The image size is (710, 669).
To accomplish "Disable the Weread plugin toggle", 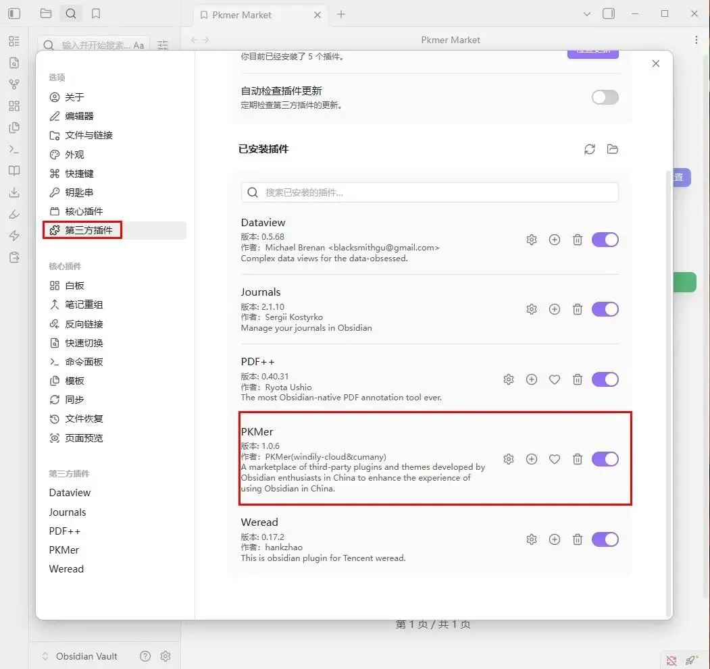I will pyautogui.click(x=605, y=539).
